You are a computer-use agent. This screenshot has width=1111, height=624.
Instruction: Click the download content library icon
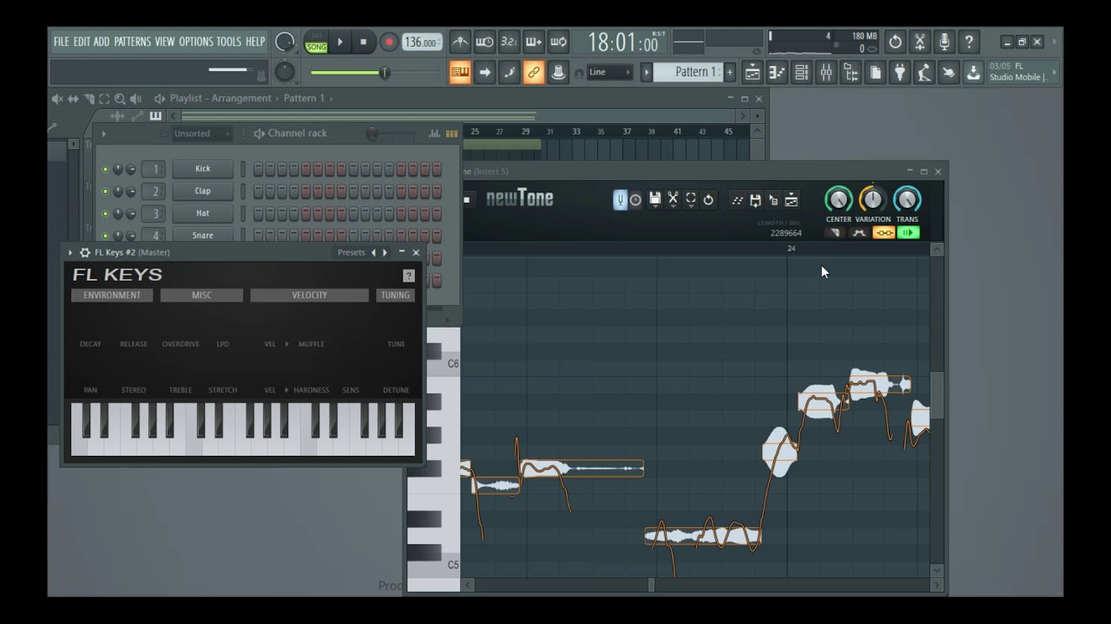tap(973, 73)
